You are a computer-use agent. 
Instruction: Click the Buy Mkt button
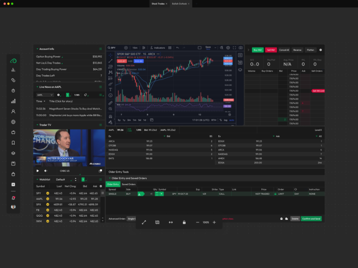tap(257, 50)
